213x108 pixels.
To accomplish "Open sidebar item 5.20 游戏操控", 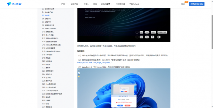I will 47,61.
